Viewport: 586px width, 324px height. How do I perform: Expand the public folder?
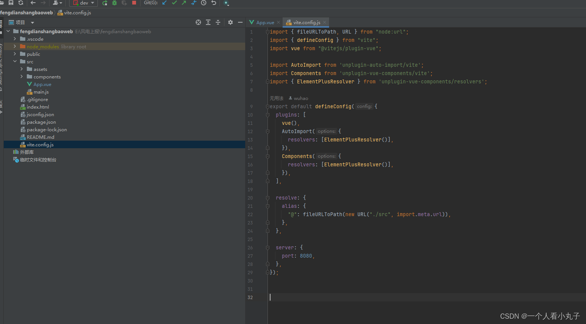click(x=15, y=54)
